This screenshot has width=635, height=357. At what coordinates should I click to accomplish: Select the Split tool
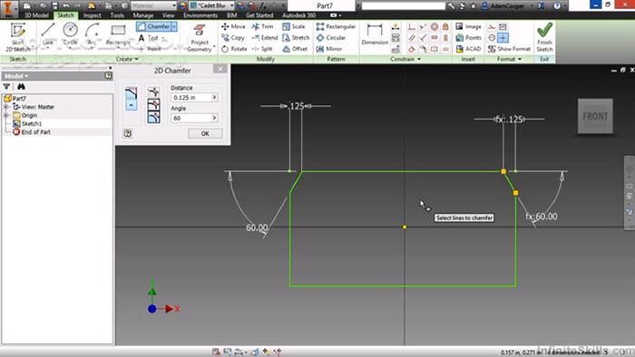[x=262, y=49]
